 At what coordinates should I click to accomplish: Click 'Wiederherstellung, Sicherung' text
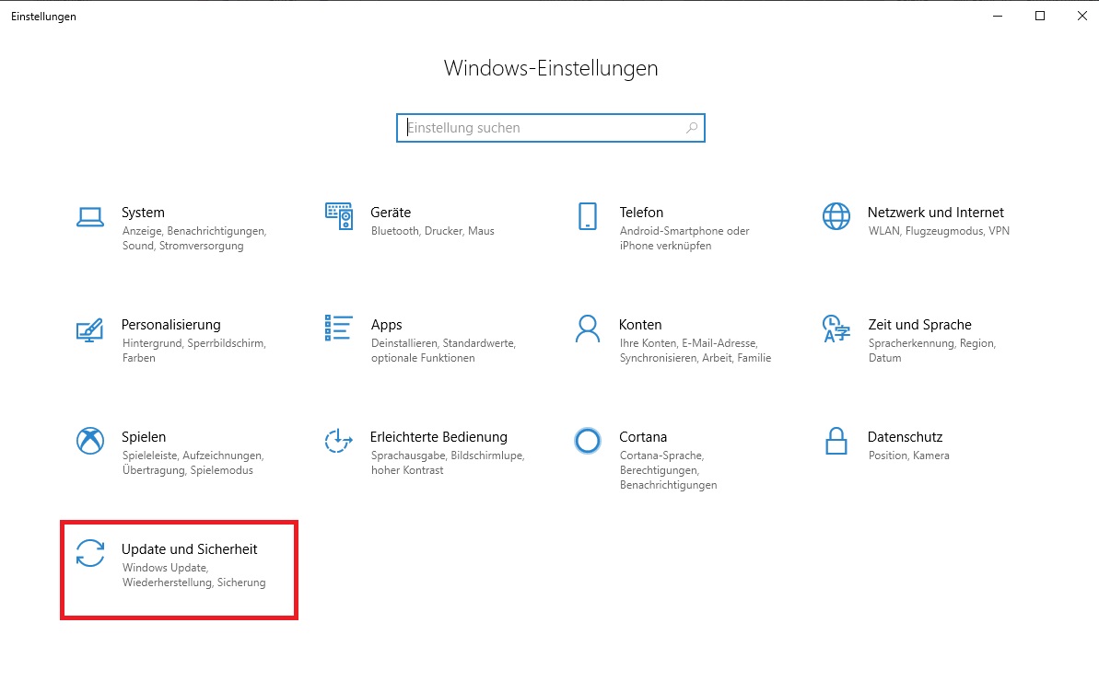[194, 582]
